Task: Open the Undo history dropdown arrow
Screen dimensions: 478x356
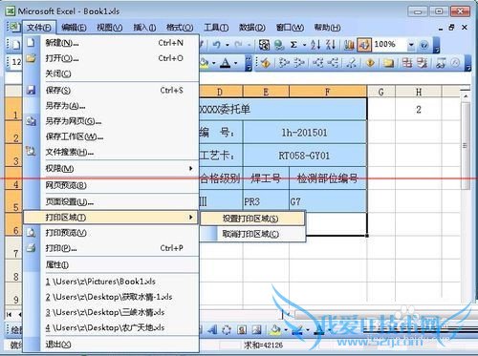Action: tap(227, 45)
